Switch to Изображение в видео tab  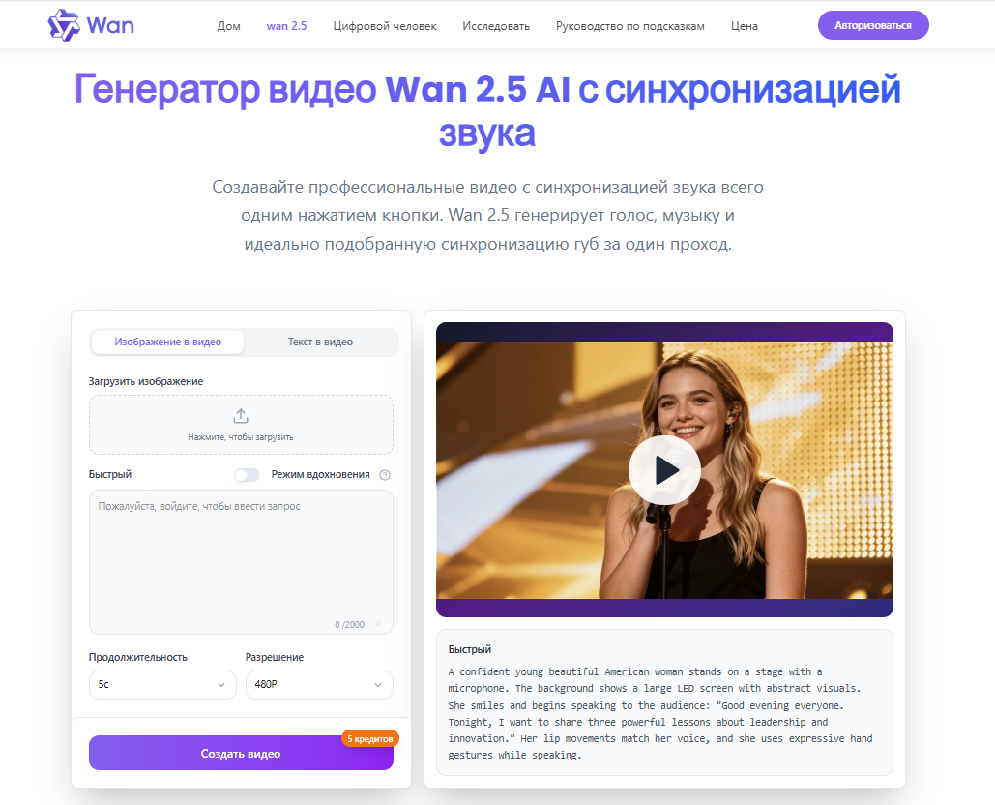pos(167,342)
